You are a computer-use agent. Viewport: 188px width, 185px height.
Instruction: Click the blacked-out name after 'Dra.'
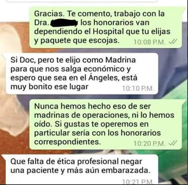pos(64,23)
